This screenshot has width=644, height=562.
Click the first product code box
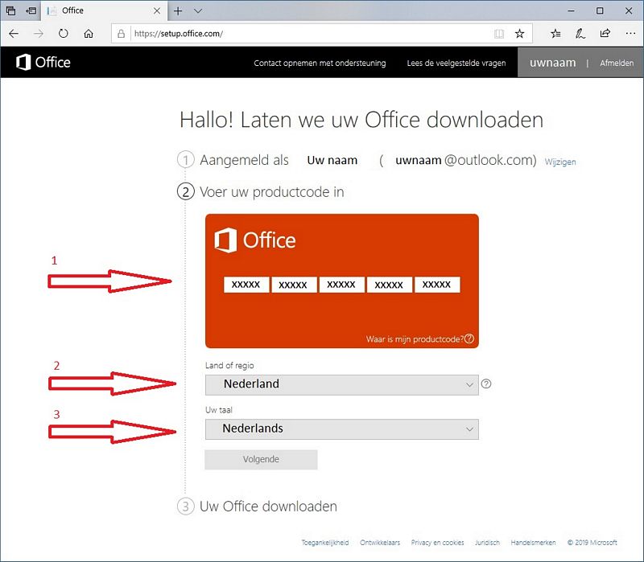(x=246, y=285)
